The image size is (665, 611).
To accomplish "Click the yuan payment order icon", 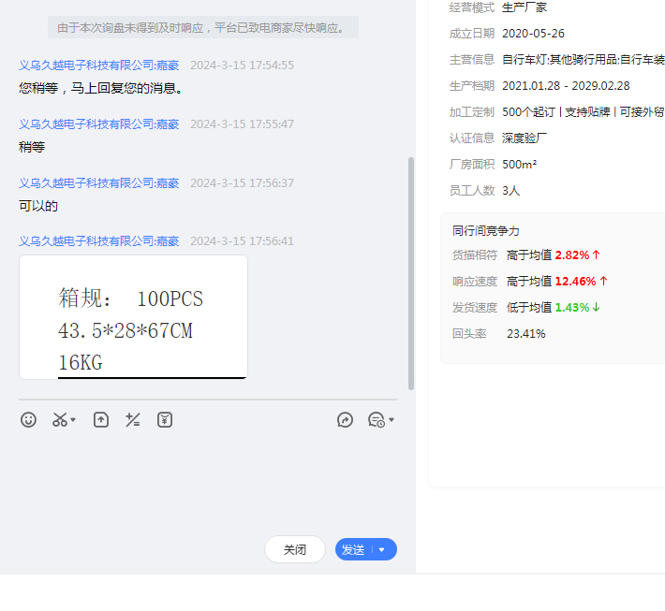I will click(165, 420).
